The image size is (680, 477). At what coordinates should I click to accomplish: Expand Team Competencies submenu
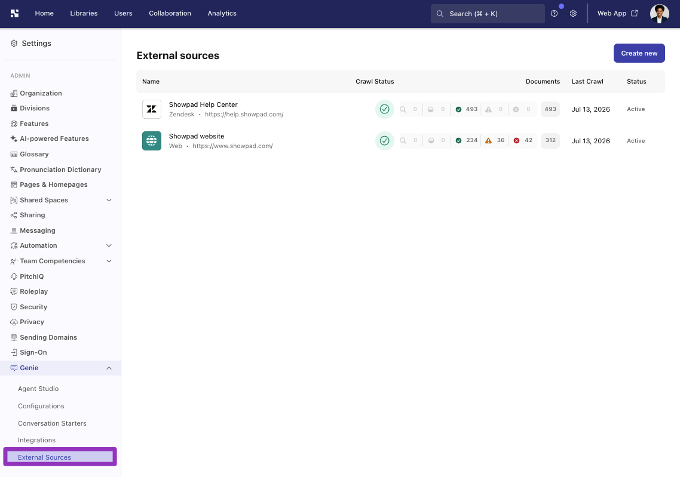[x=109, y=261]
